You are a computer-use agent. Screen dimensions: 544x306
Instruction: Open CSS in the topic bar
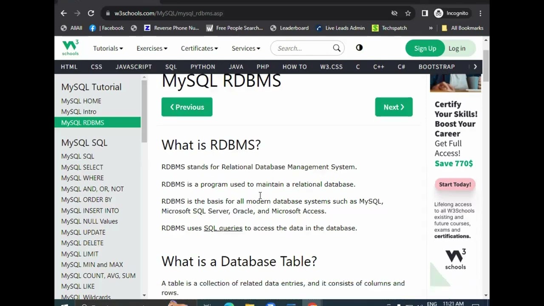(x=96, y=67)
